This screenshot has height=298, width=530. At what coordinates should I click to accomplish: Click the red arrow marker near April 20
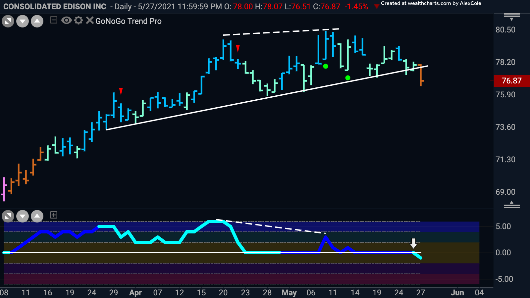(238, 49)
